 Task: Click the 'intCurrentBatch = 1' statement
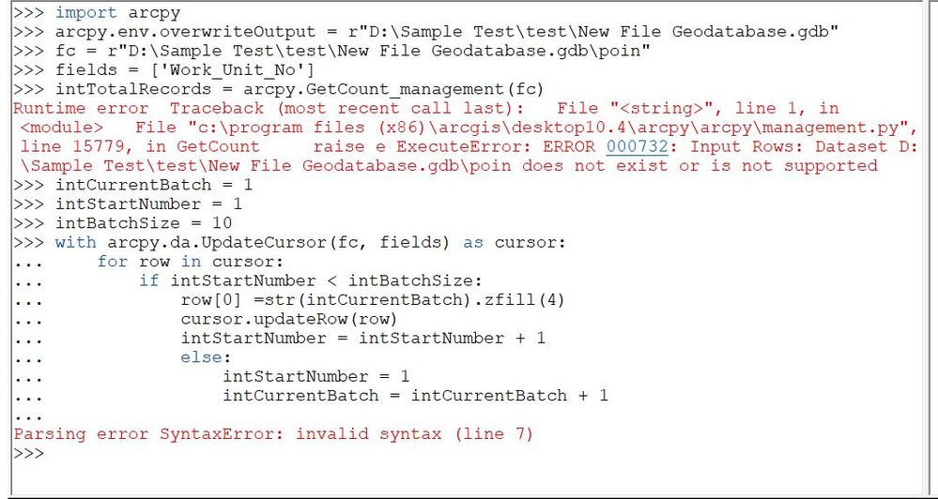153,185
